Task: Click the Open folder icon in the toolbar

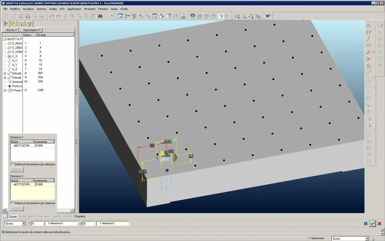Action: 14,16
